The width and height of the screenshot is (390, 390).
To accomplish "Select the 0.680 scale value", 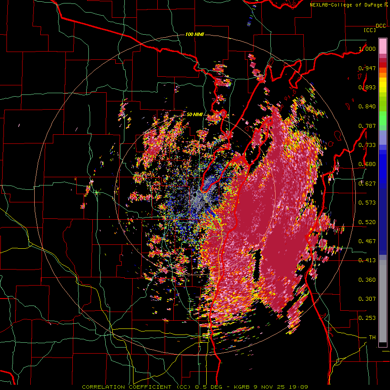I will click(x=367, y=164).
